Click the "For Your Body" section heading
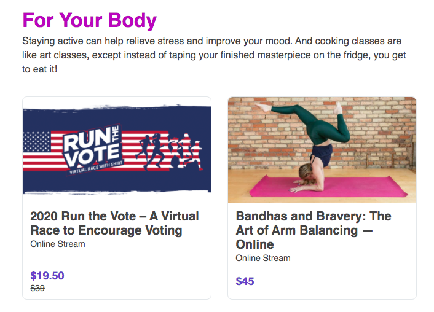This screenshot has height=312, width=434. coord(89,20)
